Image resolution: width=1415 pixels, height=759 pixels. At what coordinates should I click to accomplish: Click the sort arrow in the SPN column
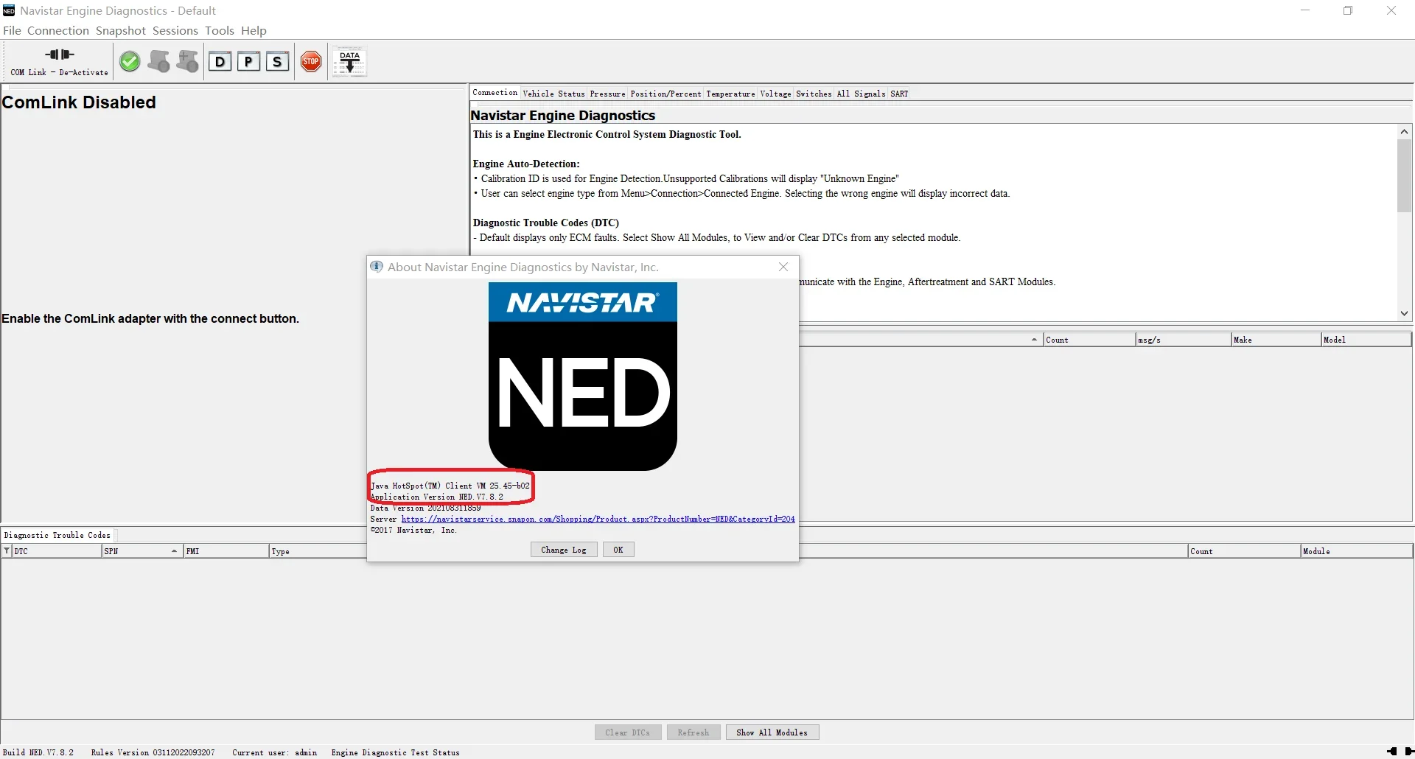point(174,551)
